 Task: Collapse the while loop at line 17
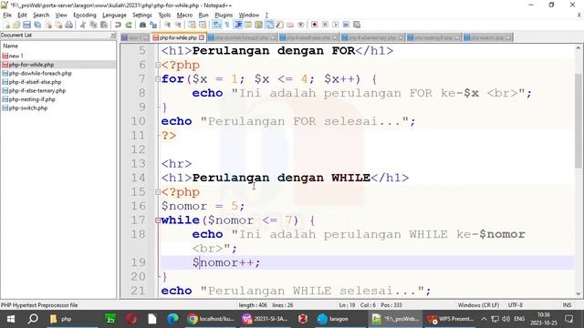(158, 220)
